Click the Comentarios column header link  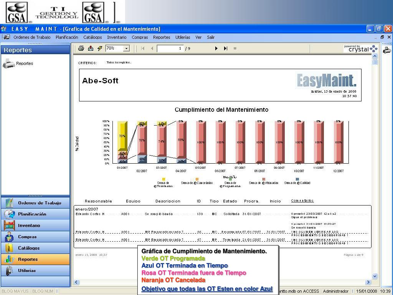click(302, 201)
